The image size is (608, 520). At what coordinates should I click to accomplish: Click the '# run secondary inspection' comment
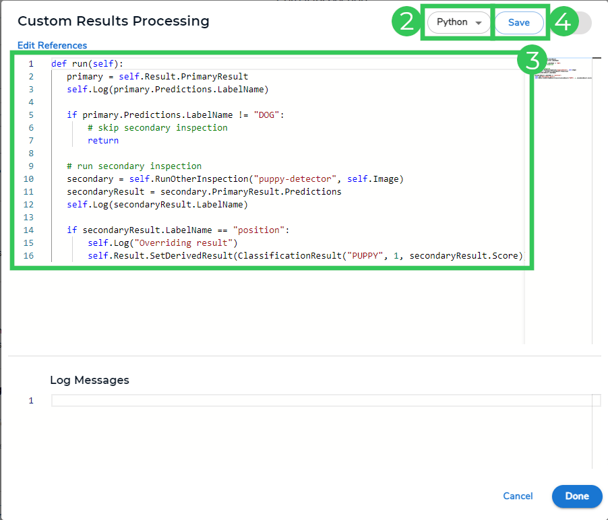[x=134, y=166]
